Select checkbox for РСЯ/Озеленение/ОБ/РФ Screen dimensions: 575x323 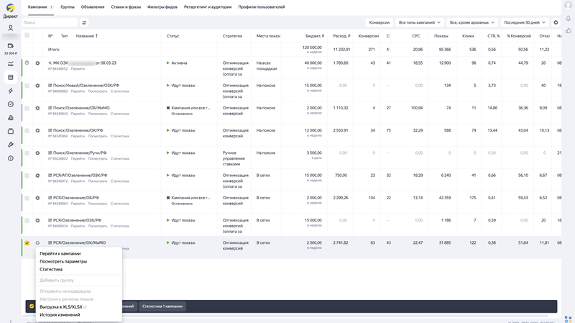(27, 199)
